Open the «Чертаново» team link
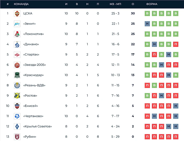The height and width of the screenshot is (141, 184). (x=33, y=116)
